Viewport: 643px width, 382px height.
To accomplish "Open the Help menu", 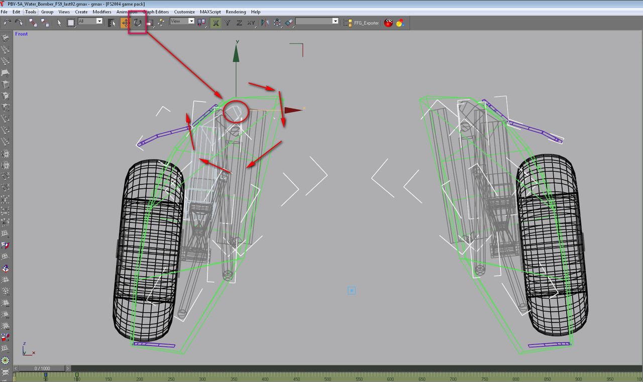I will pos(256,12).
